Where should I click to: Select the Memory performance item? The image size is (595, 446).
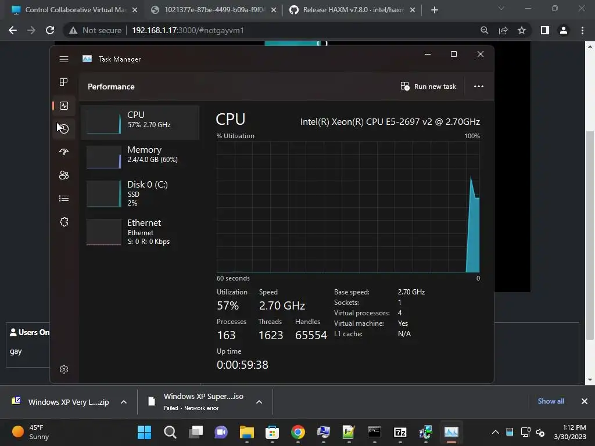click(x=140, y=157)
